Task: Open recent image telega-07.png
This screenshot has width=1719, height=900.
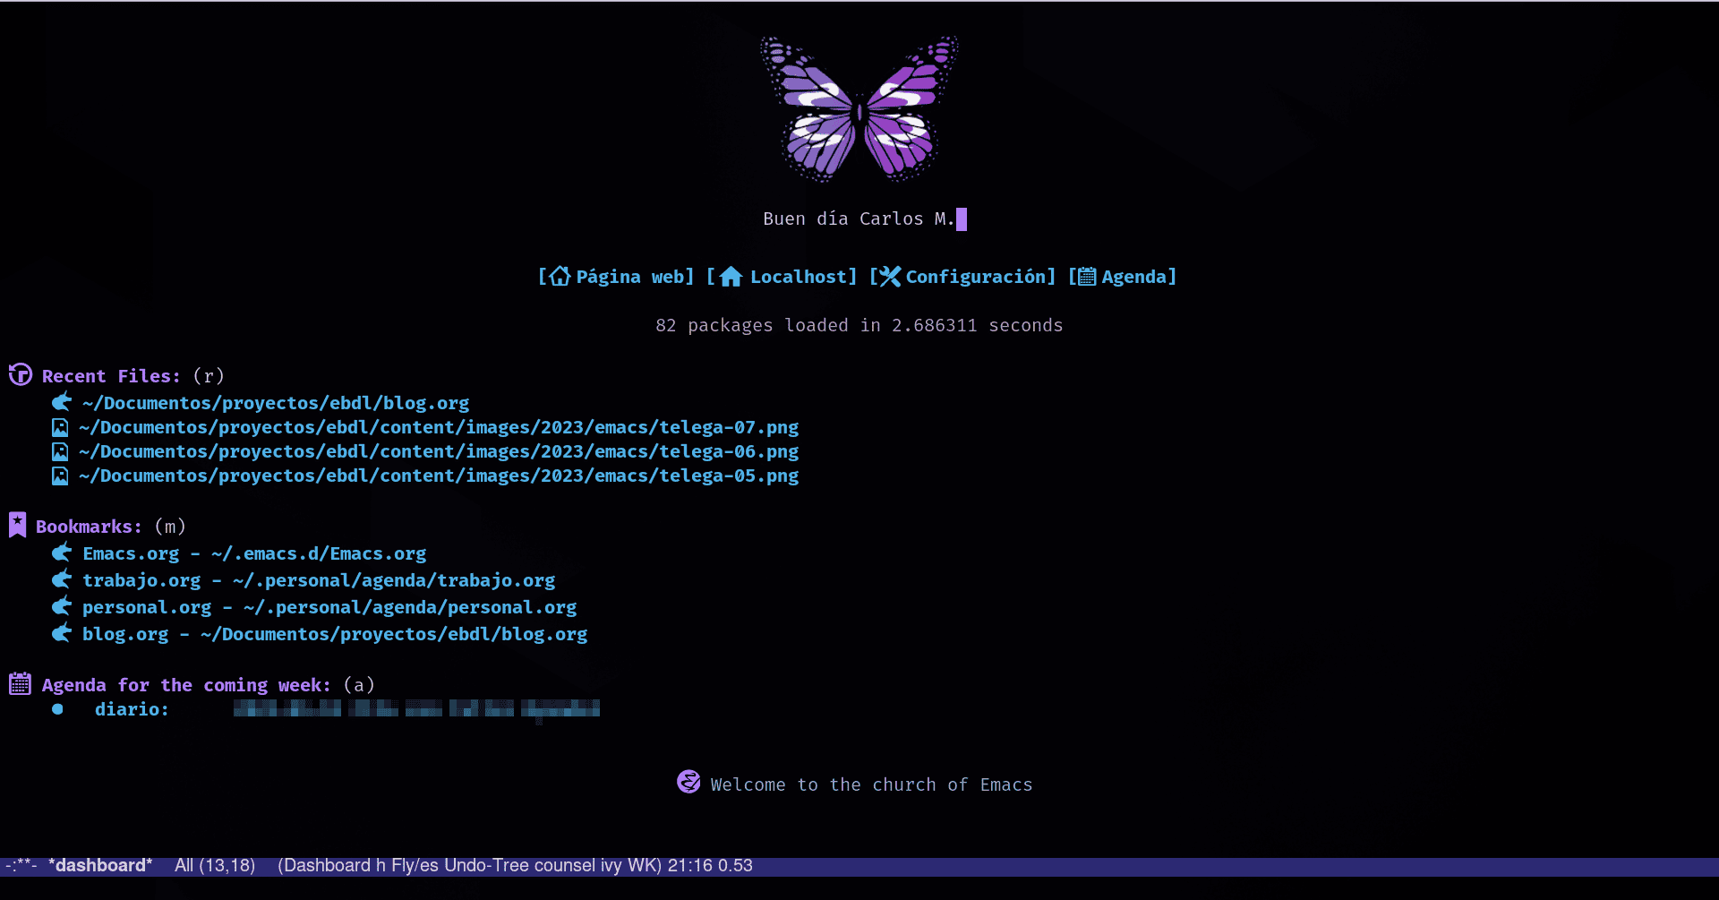Action: [x=439, y=427]
